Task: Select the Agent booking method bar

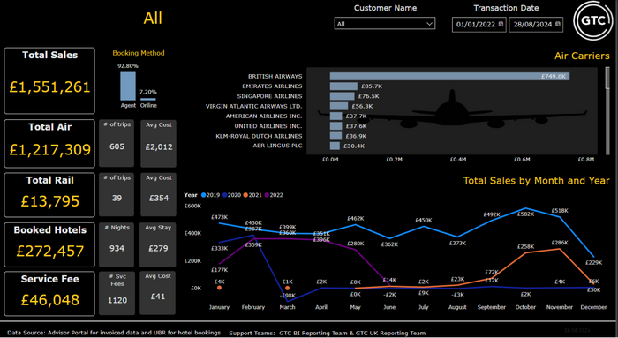Action: point(128,86)
